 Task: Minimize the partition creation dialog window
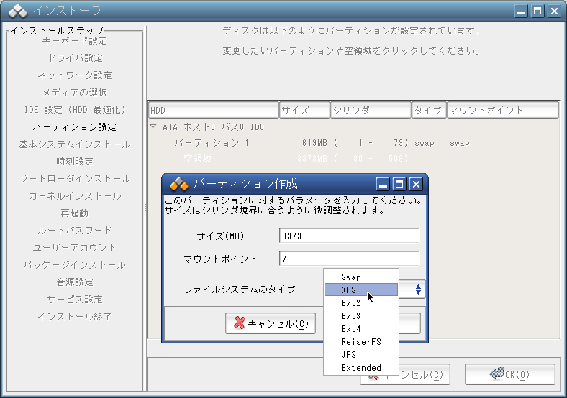coord(384,184)
